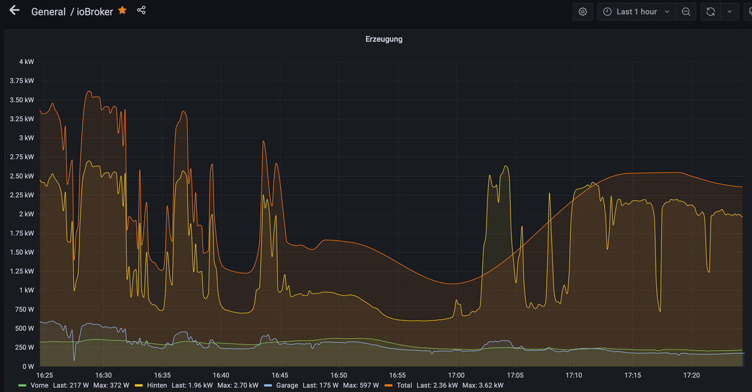
Task: Star the ioBroker dashboard
Action: [122, 11]
